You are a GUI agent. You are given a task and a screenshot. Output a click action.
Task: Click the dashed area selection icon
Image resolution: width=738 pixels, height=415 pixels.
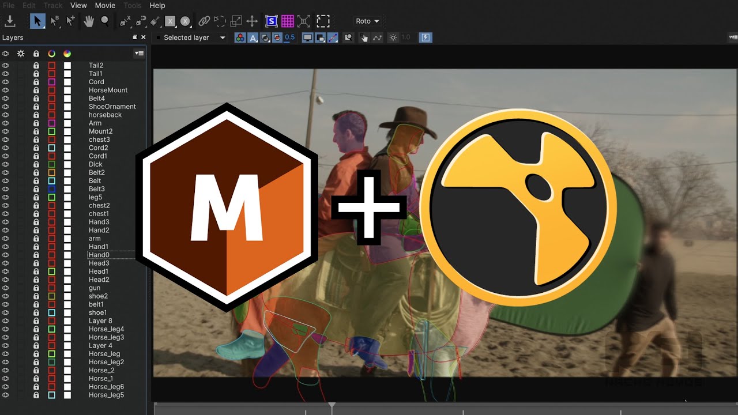323,21
